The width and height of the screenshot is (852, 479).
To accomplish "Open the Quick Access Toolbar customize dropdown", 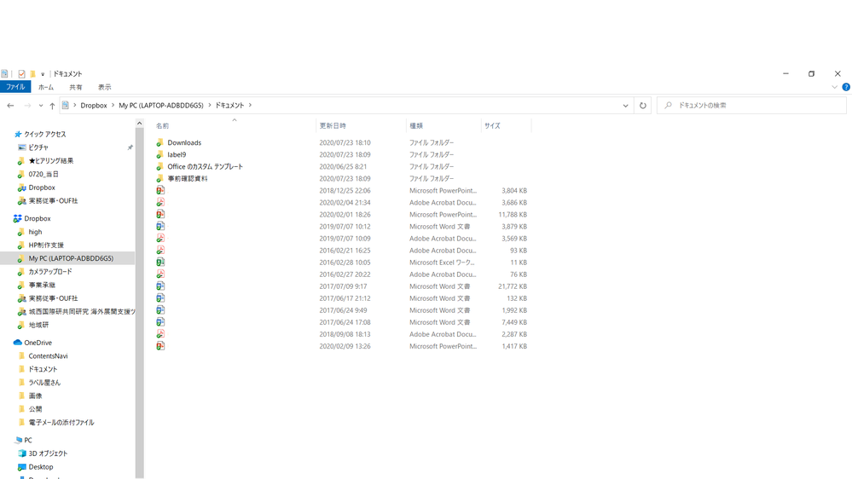I will (43, 74).
